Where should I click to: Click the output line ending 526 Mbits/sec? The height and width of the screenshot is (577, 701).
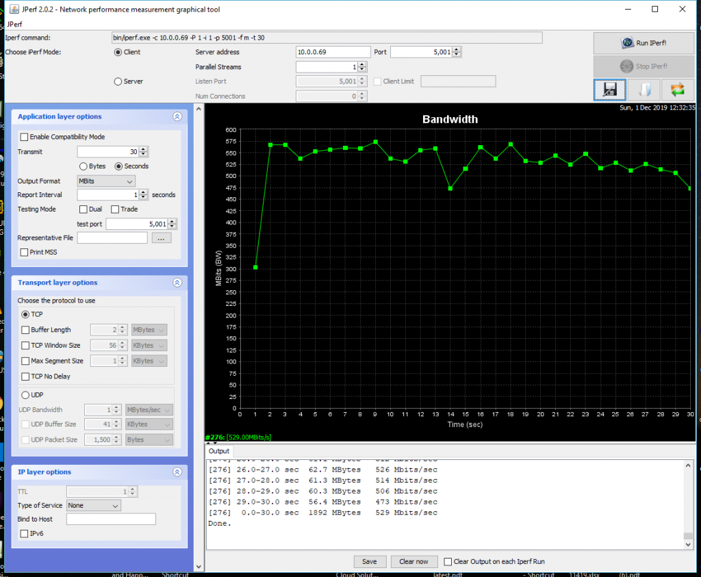coord(323,470)
